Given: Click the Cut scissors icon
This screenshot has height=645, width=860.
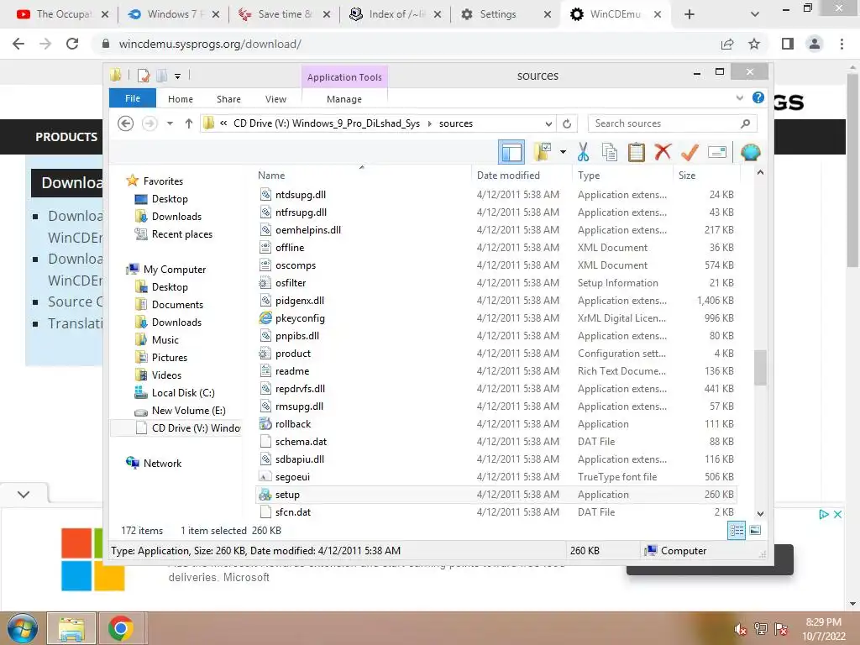Looking at the screenshot, I should (x=583, y=152).
